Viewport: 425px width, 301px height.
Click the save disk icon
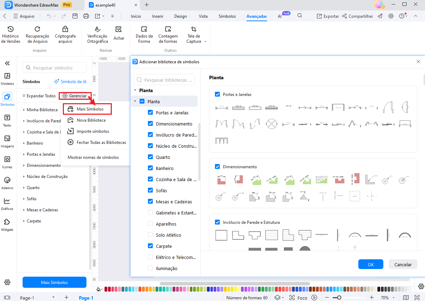tap(75, 16)
